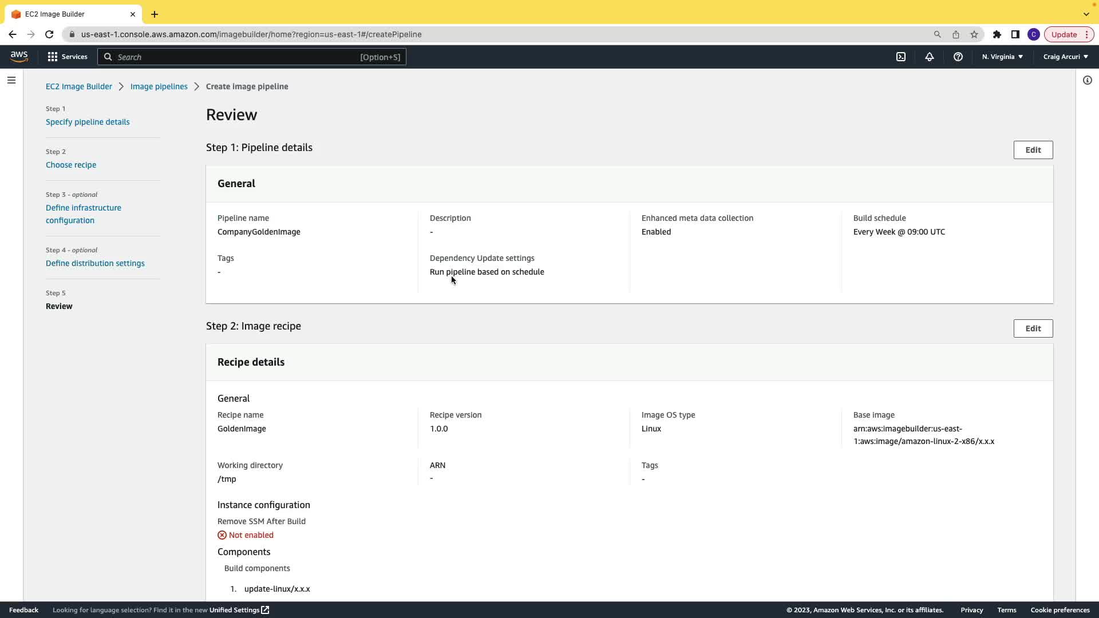Expand the side navigation hamburger menu
Image resolution: width=1099 pixels, height=618 pixels.
coord(11,80)
